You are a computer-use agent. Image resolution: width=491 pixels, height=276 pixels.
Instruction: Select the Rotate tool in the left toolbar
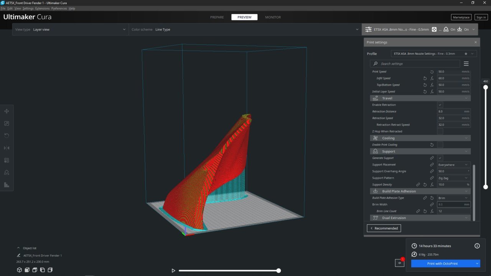point(7,136)
